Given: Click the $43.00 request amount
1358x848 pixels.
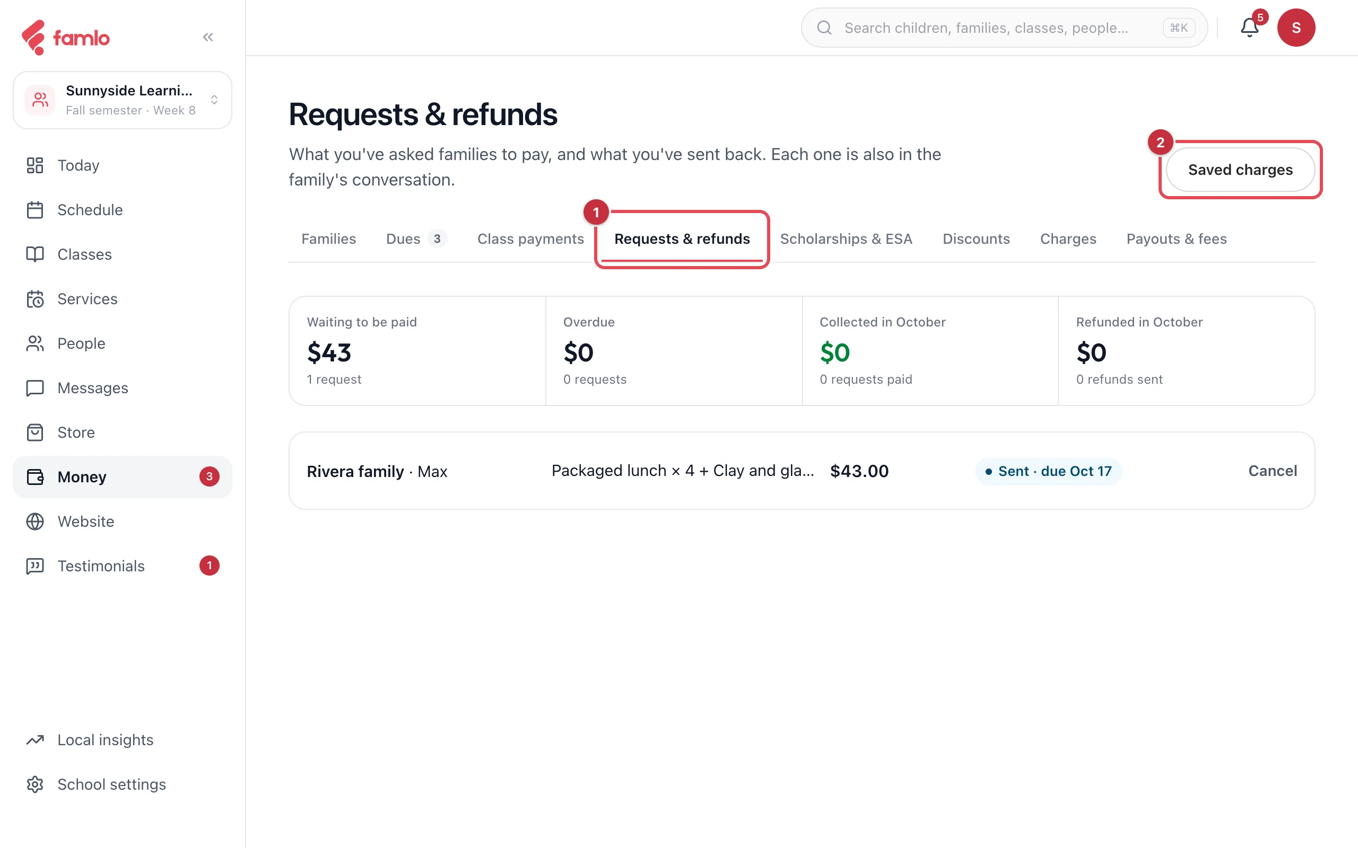Looking at the screenshot, I should (x=859, y=471).
